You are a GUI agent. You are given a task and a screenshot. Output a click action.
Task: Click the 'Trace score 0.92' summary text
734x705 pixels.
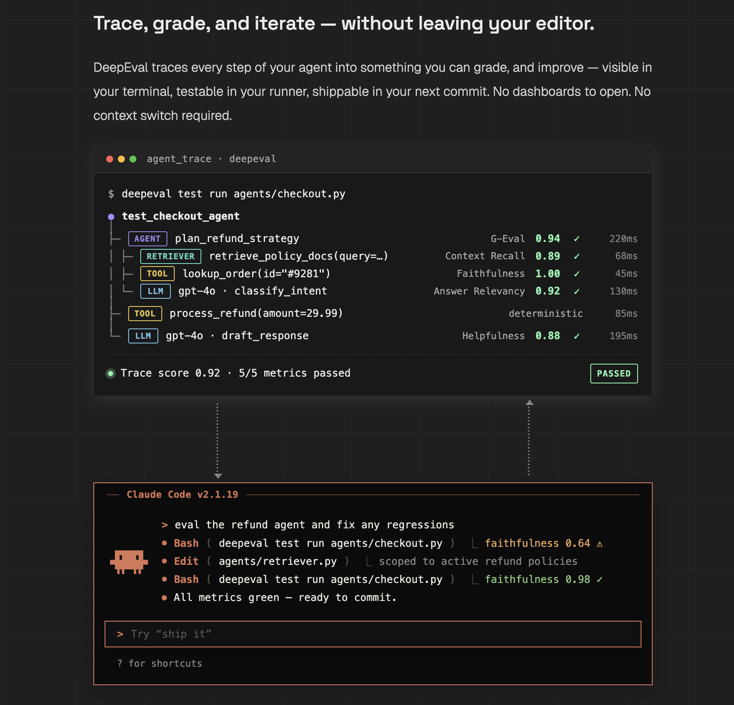pyautogui.click(x=170, y=373)
